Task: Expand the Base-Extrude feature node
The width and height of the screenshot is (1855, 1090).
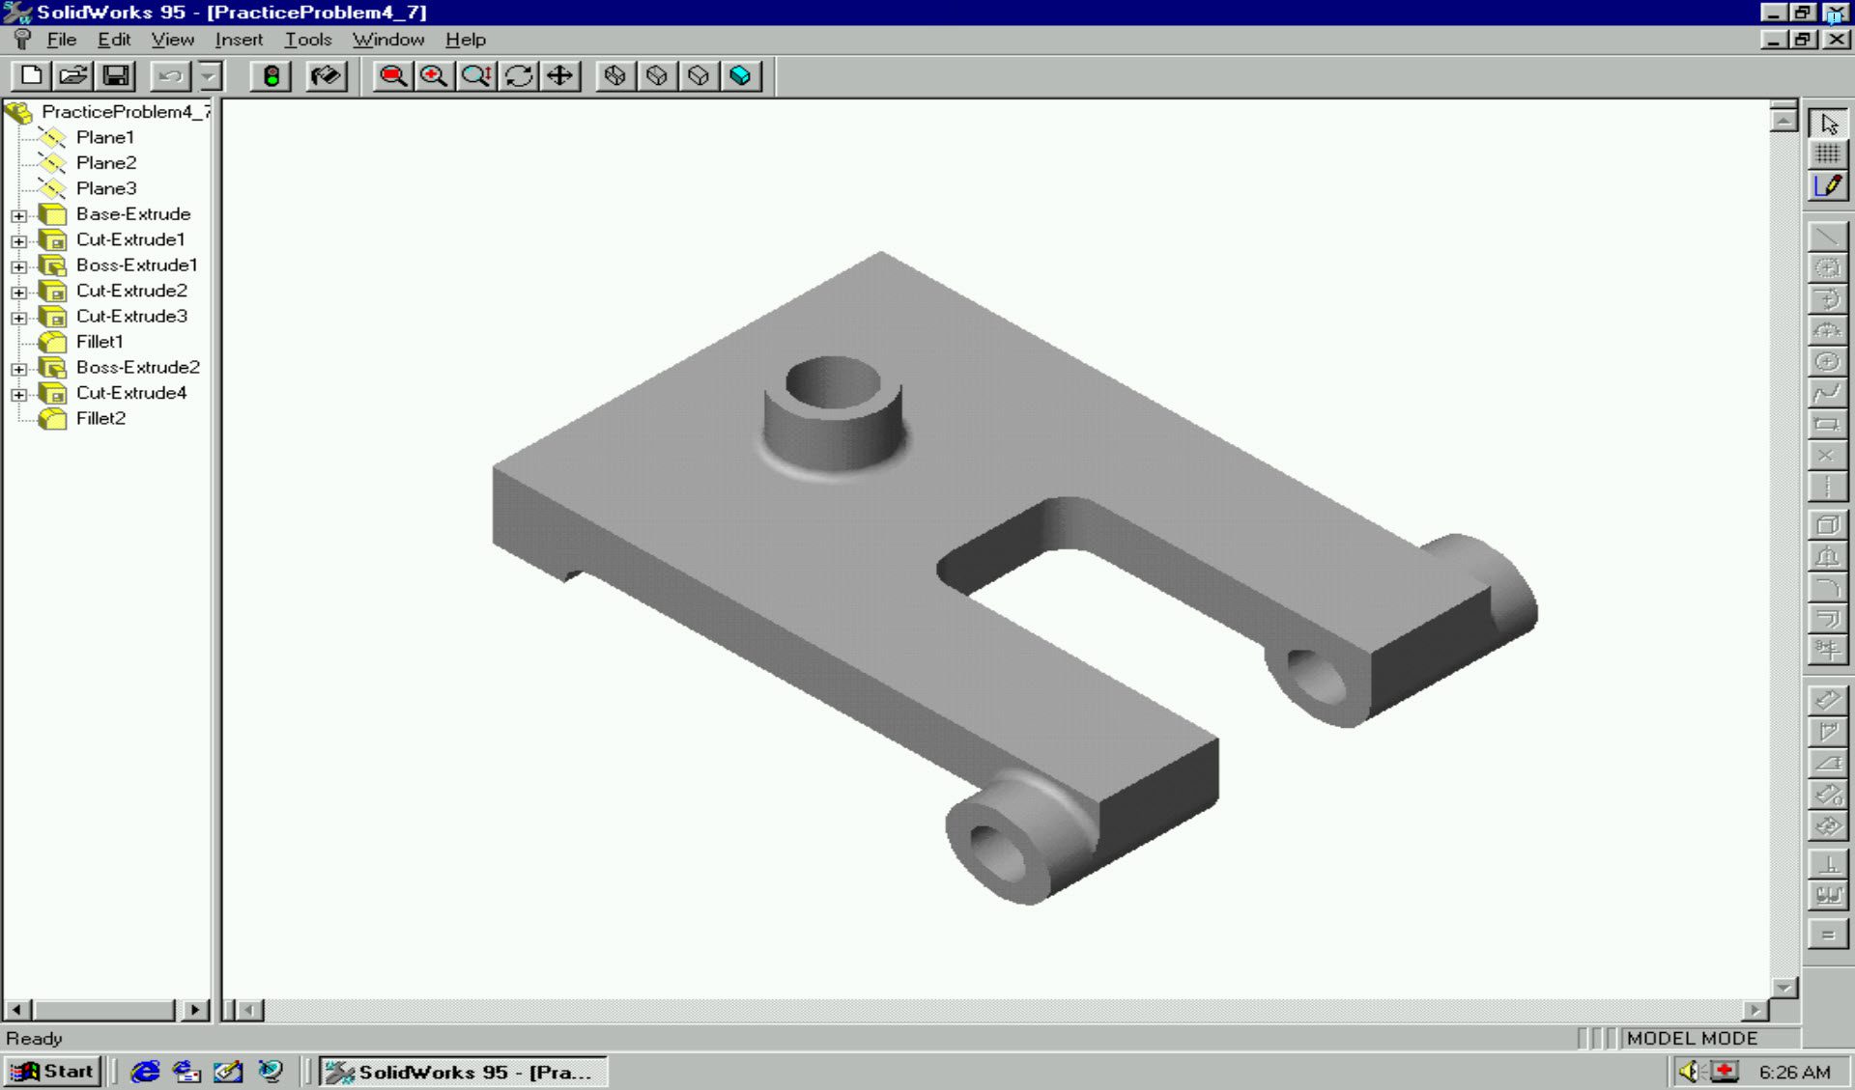Action: tap(19, 214)
